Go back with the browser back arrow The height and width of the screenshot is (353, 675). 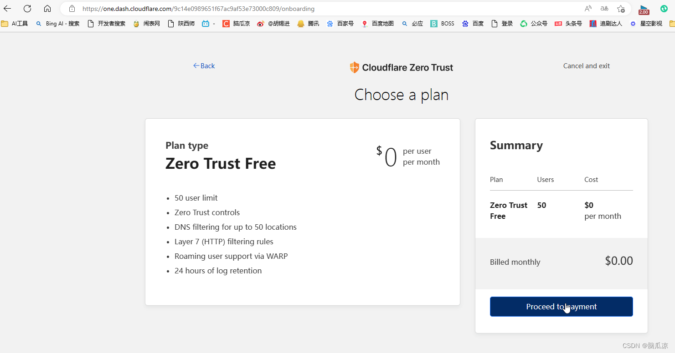7,9
